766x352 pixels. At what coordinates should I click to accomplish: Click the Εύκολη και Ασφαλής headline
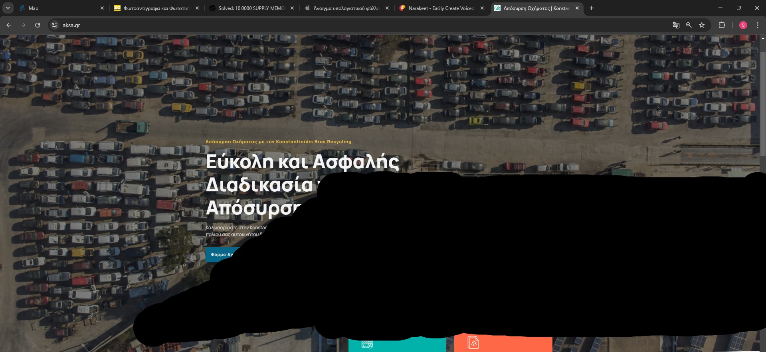(x=302, y=162)
